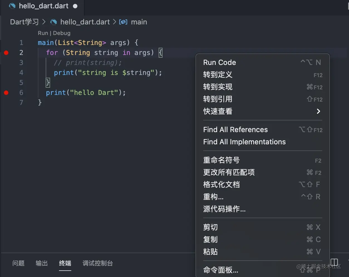Viewport: 349px width, 277px height.
Task: Click the main symbol icon in breadcrumb
Action: point(123,22)
